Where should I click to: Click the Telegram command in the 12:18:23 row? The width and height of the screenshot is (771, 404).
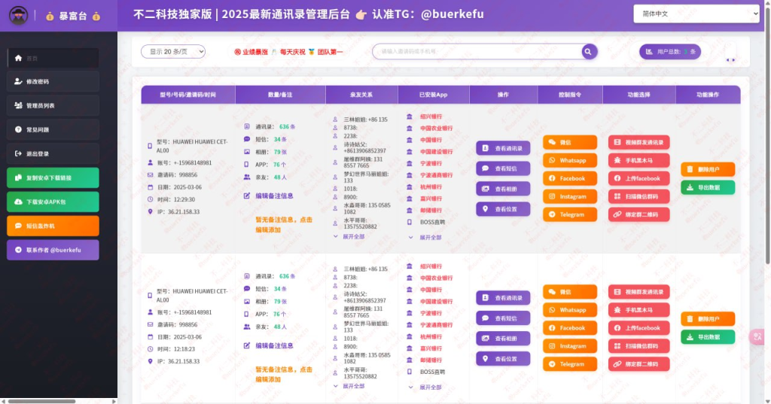pyautogui.click(x=570, y=364)
